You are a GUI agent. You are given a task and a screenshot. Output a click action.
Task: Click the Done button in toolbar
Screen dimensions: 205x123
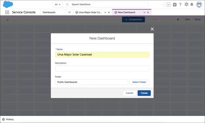[x=197, y=19]
